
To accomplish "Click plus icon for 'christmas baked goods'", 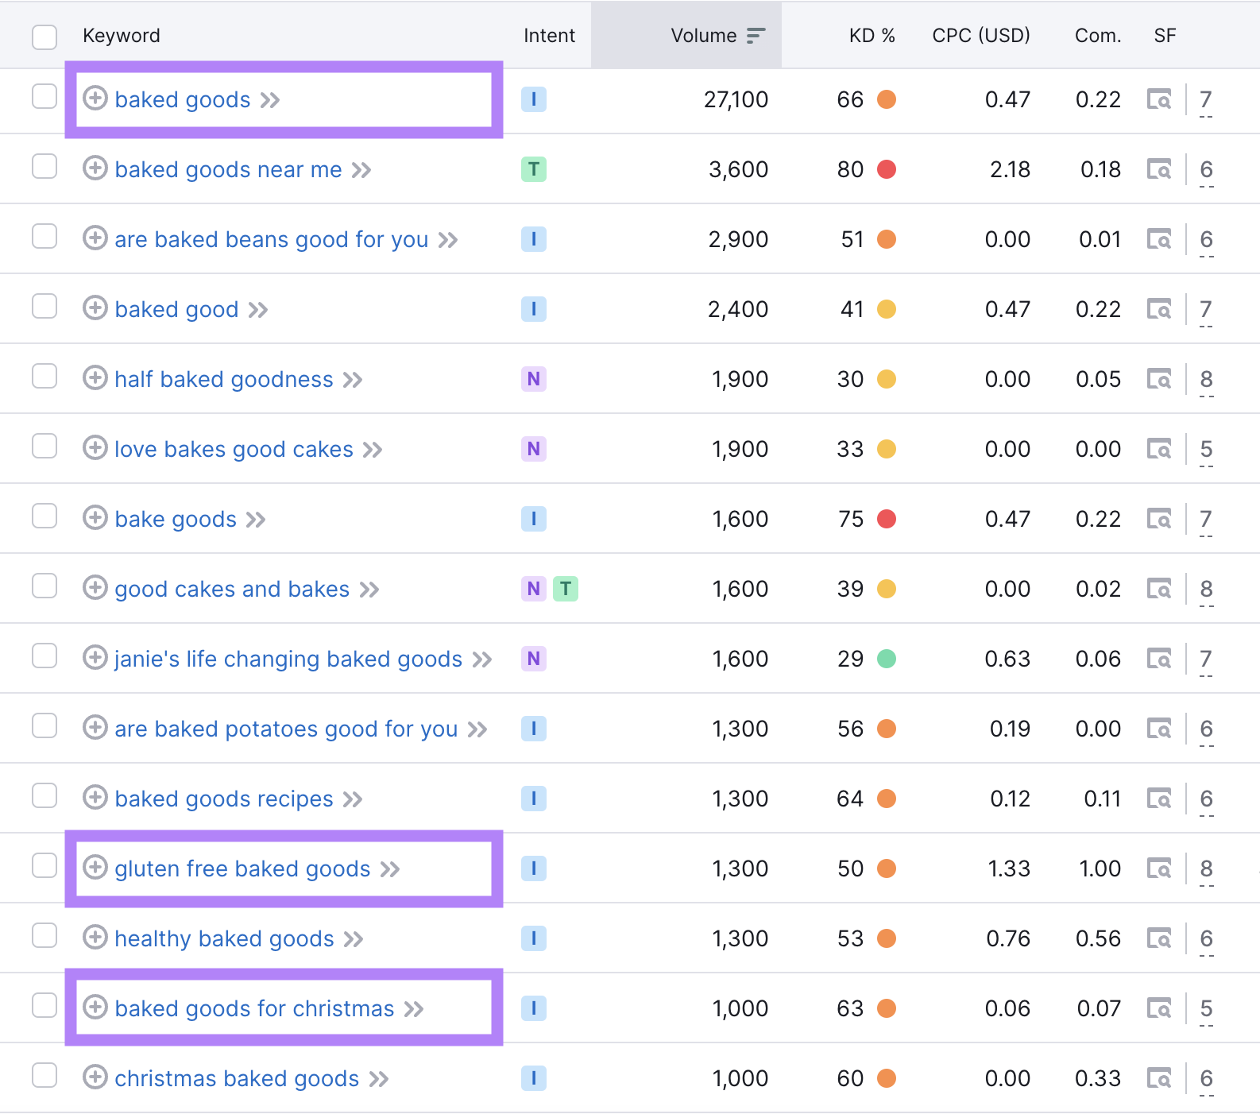I will pyautogui.click(x=95, y=1077).
